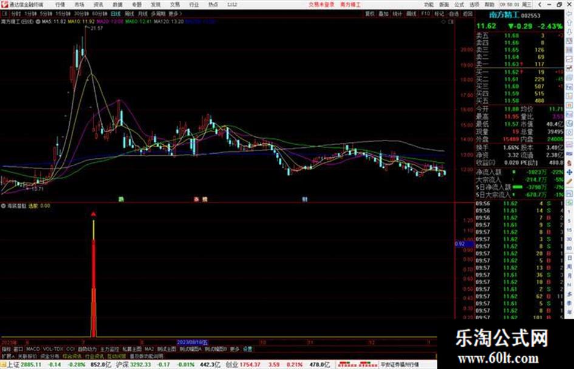Click the square window icon at chart top-right
The image size is (574, 369).
click(451, 22)
